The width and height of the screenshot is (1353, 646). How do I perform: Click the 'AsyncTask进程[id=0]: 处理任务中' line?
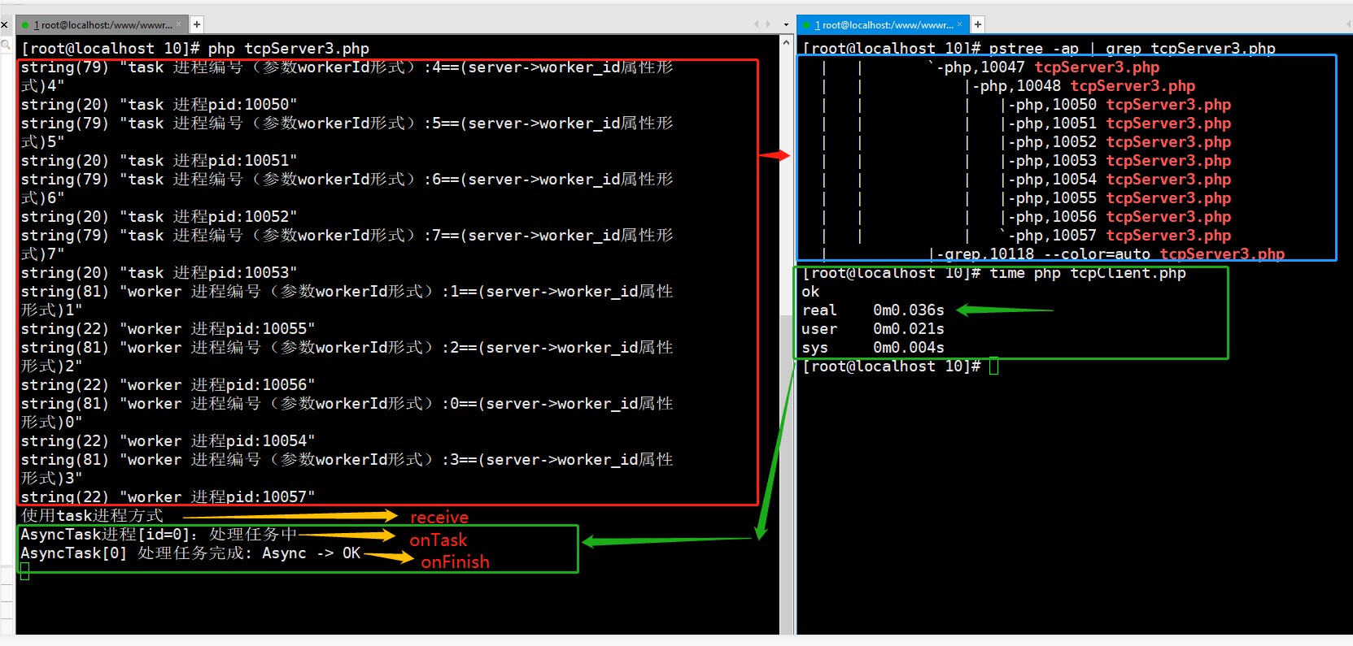point(159,535)
